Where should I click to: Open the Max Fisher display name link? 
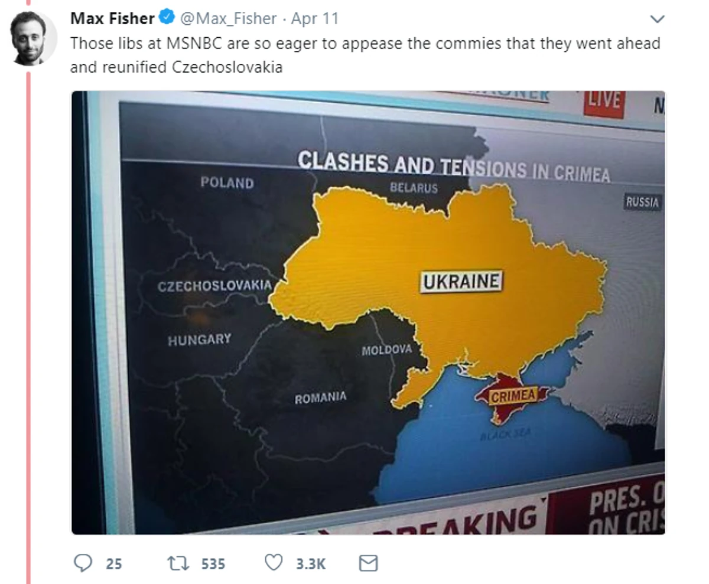click(x=113, y=19)
